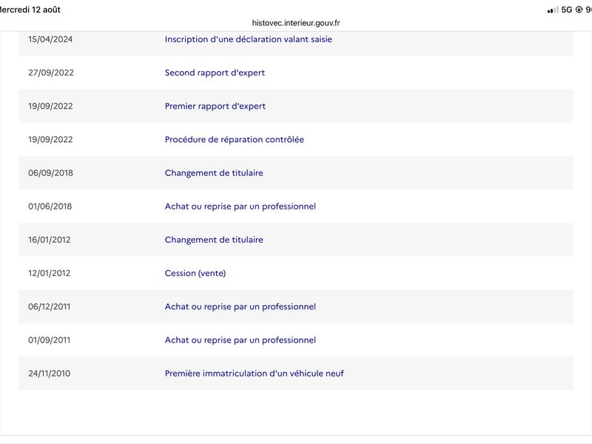
Task: Select Changement de titulaire dated 16/01/2012
Action: 214,240
